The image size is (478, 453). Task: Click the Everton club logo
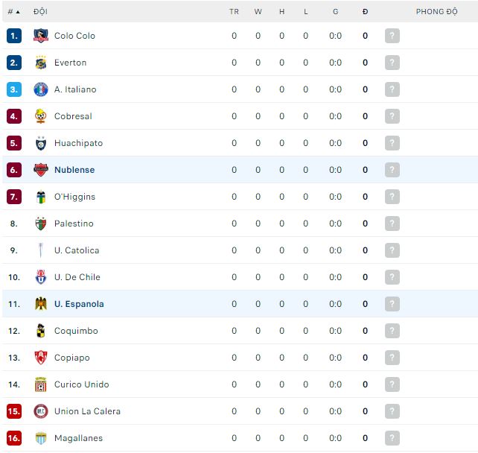(x=41, y=63)
